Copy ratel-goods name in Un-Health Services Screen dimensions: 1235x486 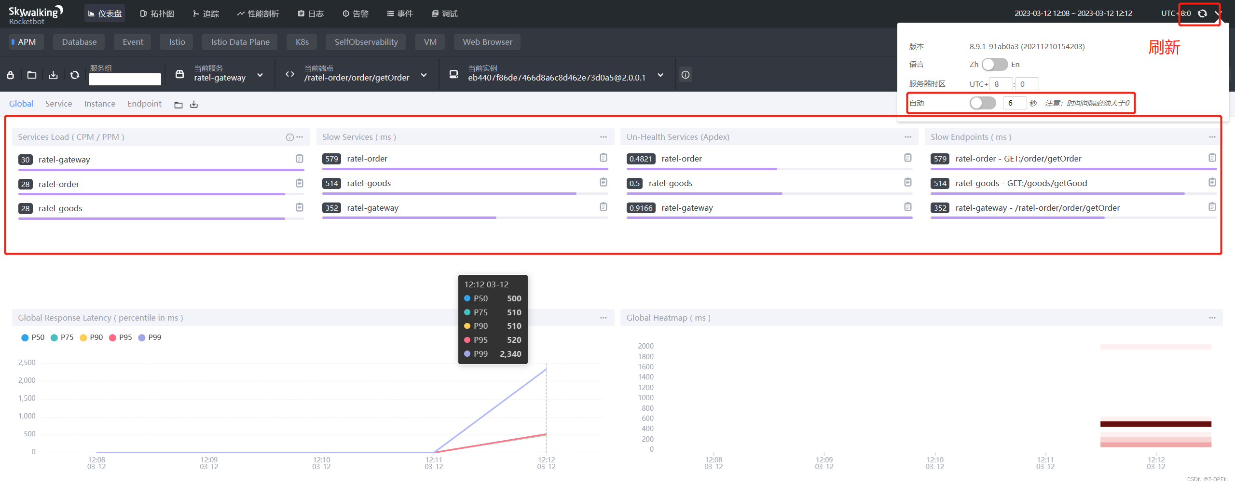pyautogui.click(x=908, y=182)
